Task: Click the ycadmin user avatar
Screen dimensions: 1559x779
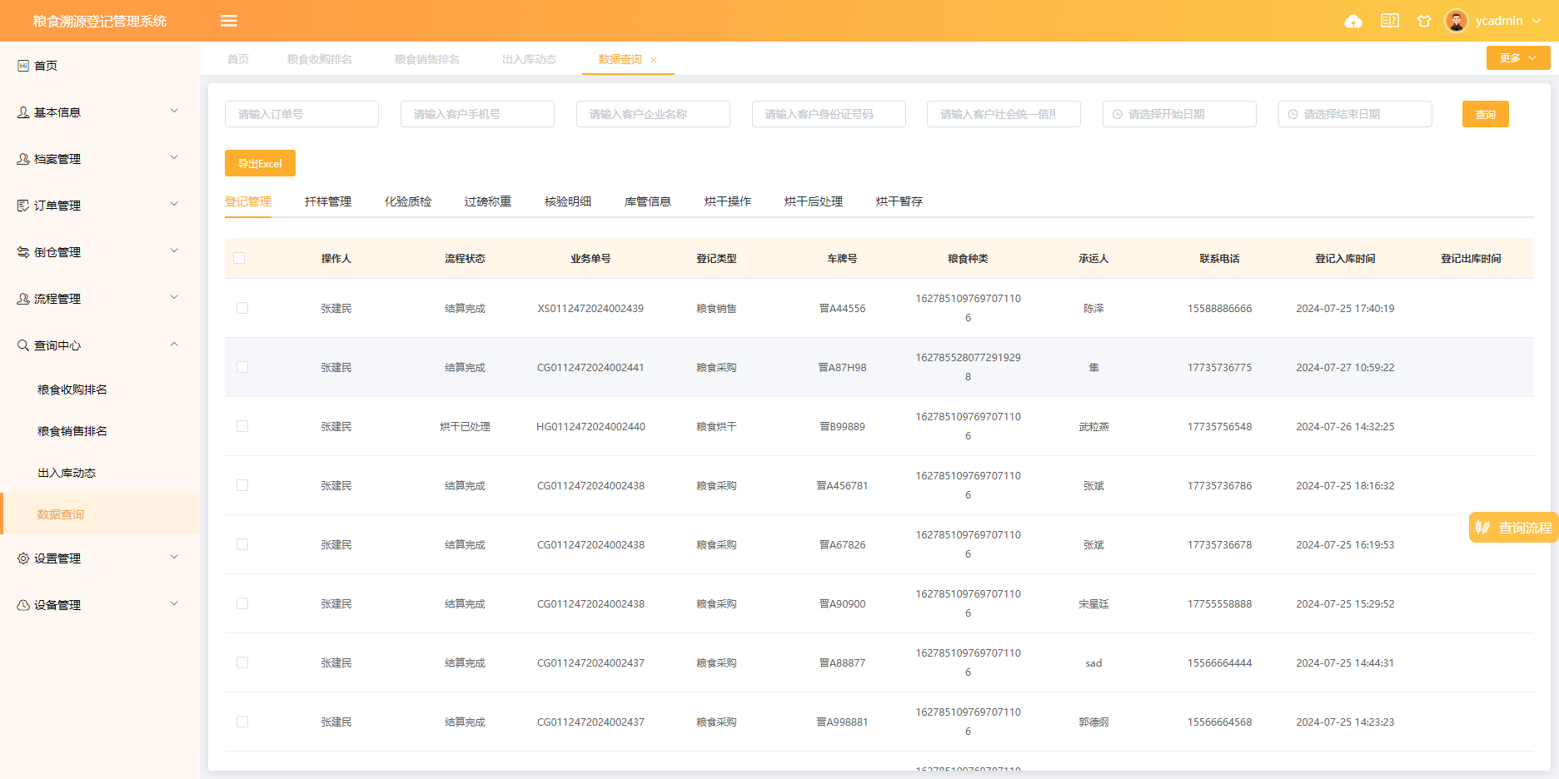Action: click(1456, 21)
